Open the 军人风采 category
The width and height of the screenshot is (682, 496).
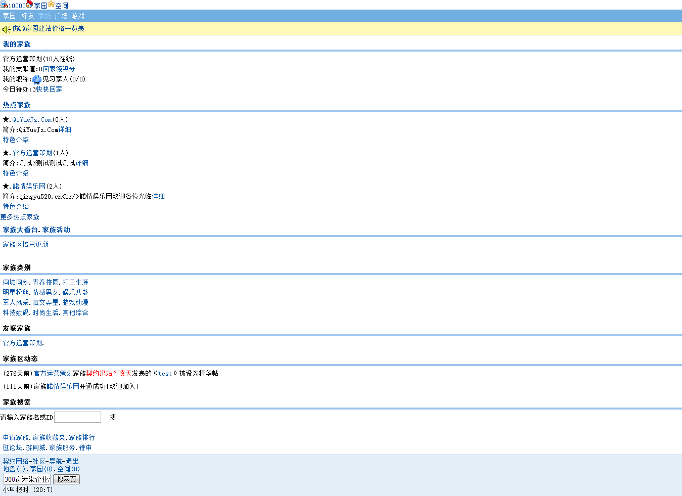coord(16,303)
